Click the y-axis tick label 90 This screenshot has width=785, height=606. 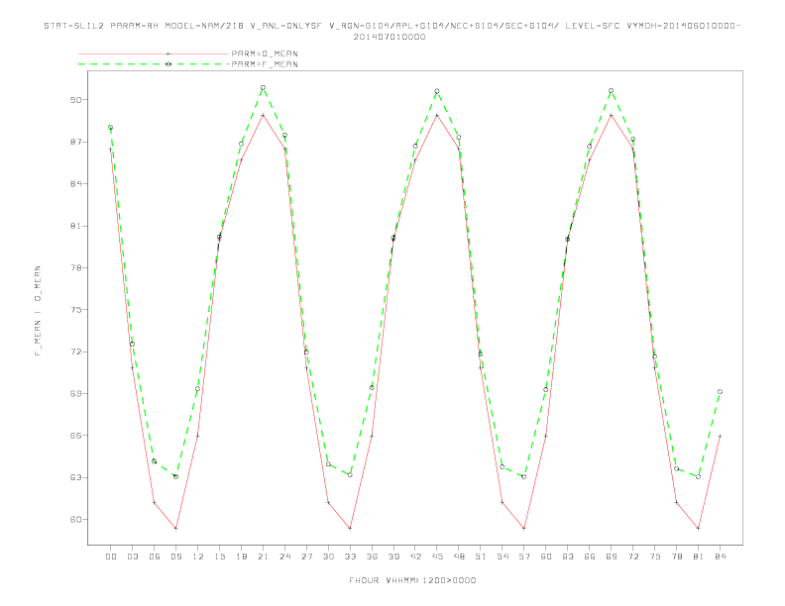tap(75, 100)
